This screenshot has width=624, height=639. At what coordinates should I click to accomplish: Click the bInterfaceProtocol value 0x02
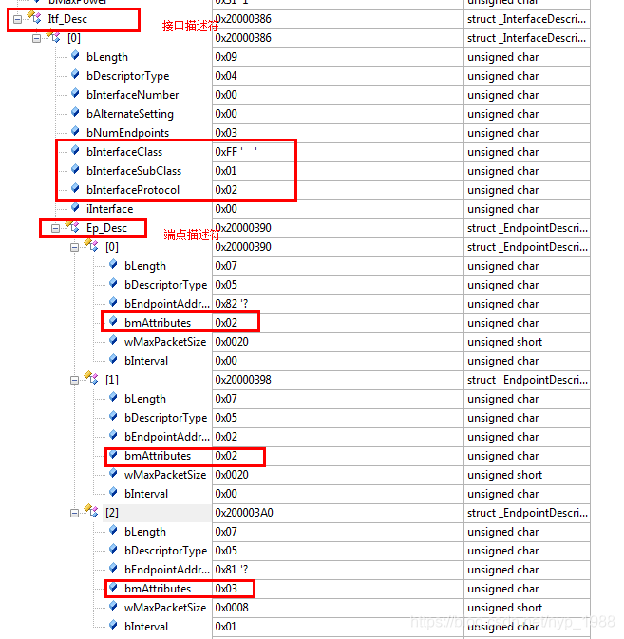click(226, 190)
